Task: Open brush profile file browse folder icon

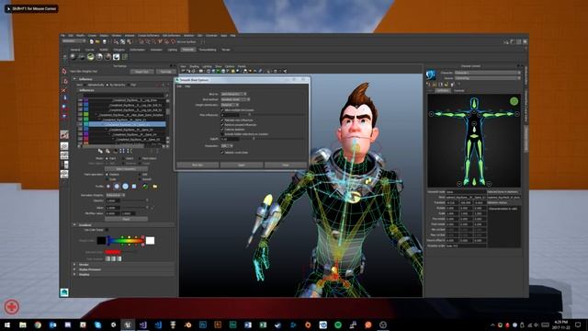Action: tap(155, 186)
